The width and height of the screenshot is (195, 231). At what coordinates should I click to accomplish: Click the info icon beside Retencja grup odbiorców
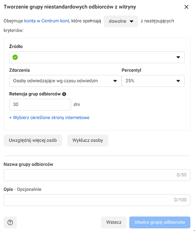click(64, 94)
